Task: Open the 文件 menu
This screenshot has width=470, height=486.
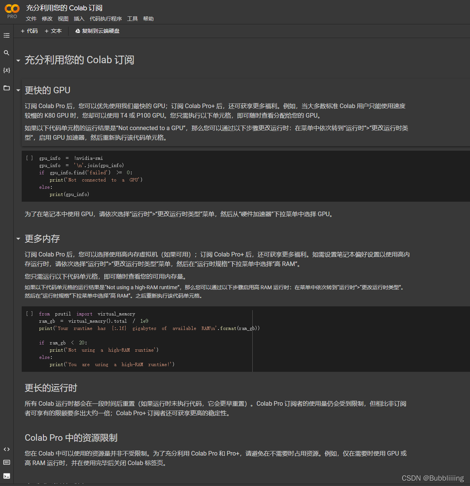Action: pos(31,18)
